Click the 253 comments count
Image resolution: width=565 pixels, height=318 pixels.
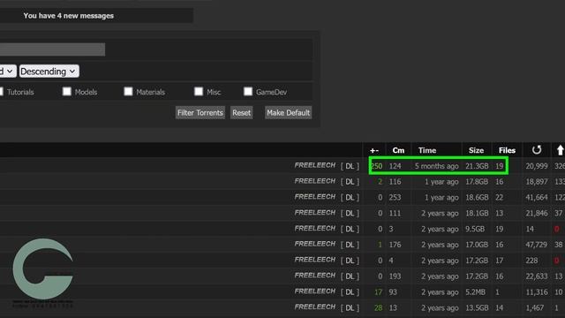[x=395, y=198]
